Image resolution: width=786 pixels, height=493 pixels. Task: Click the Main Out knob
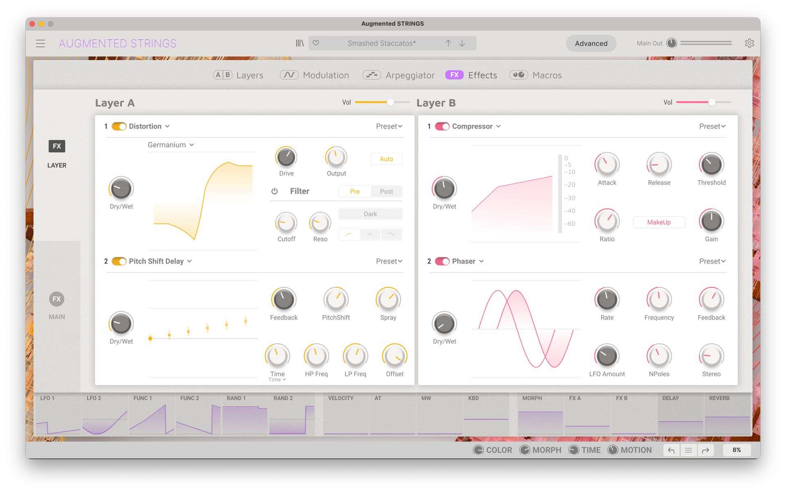[x=671, y=43]
